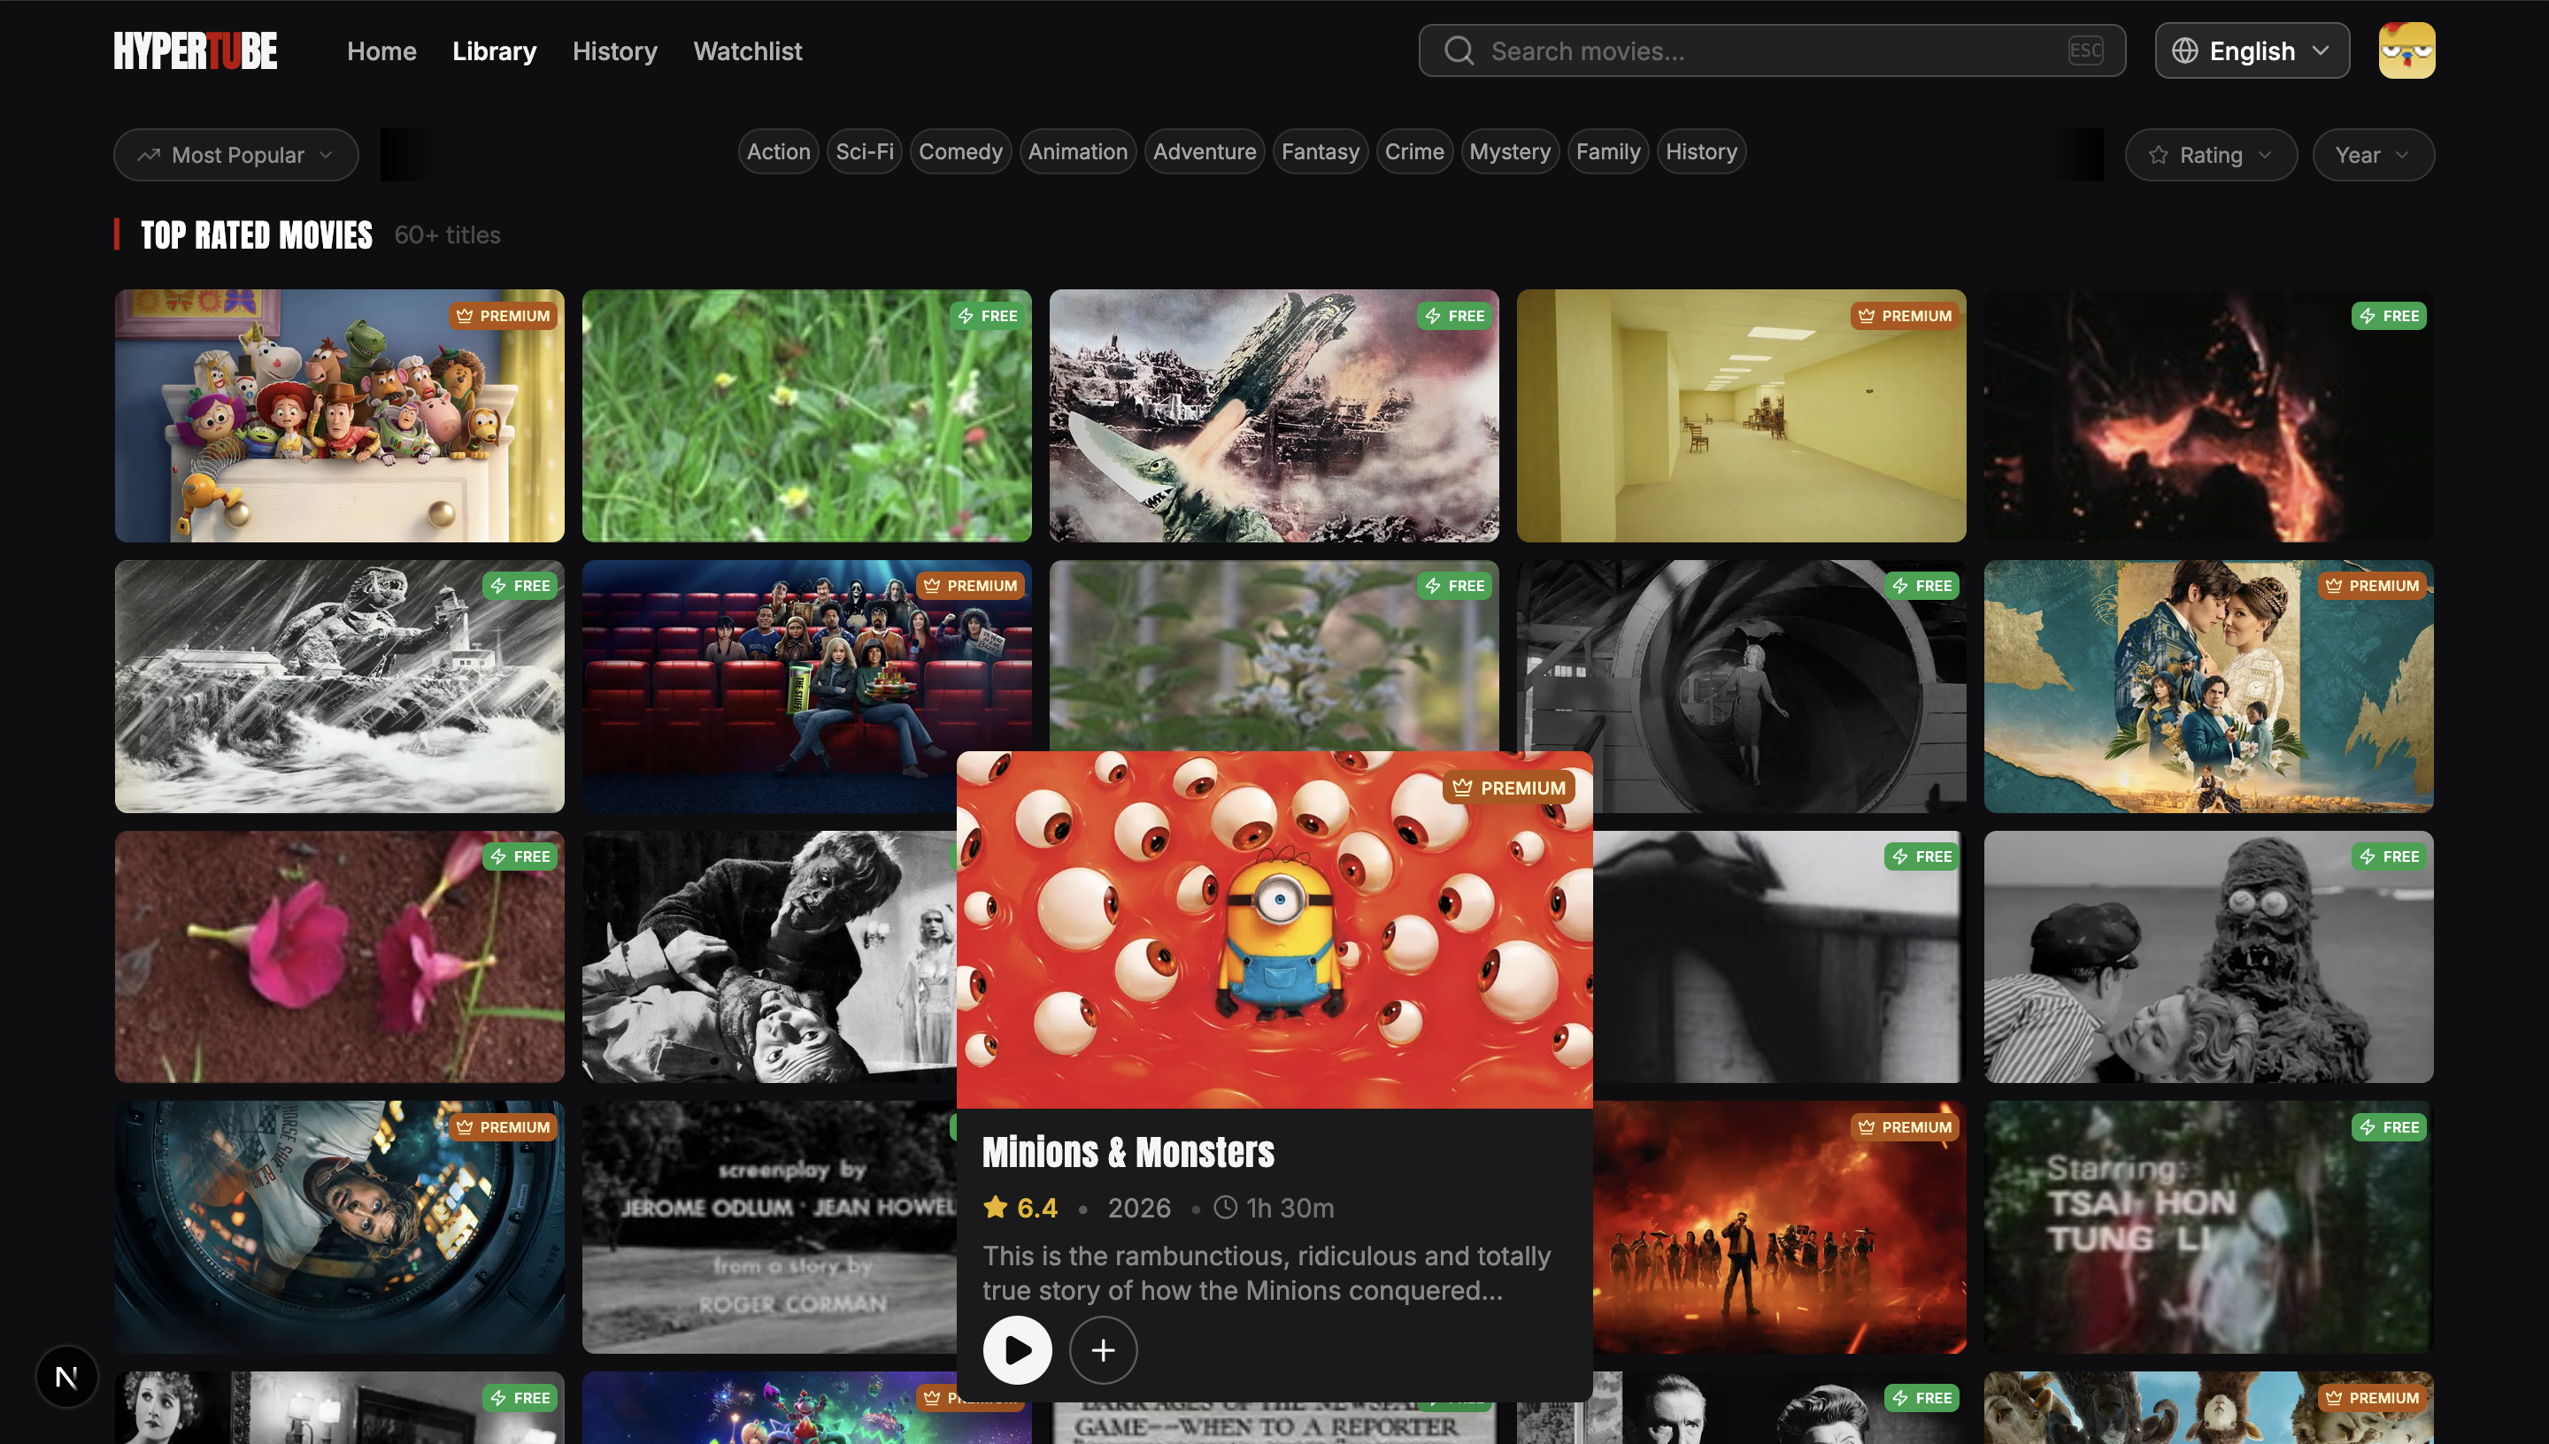
Task: Click FREE badge on tunnel woman thumbnail
Action: [x=1921, y=585]
